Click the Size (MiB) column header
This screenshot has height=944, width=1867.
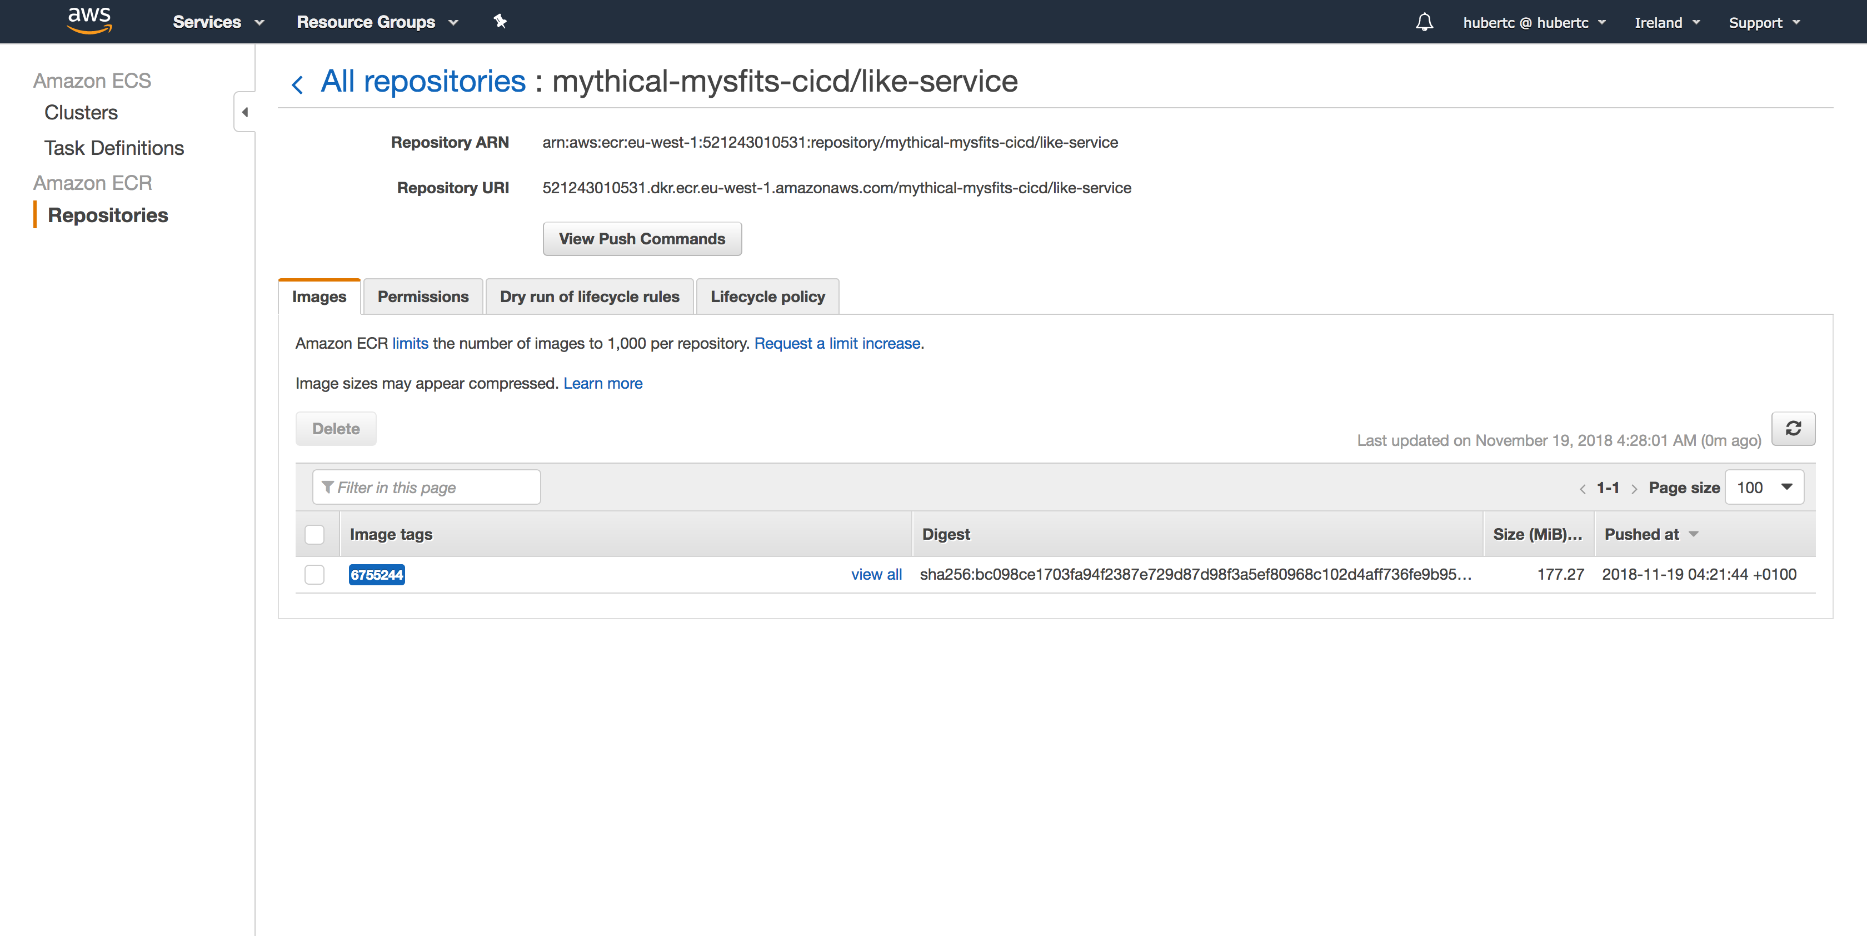pos(1537,535)
